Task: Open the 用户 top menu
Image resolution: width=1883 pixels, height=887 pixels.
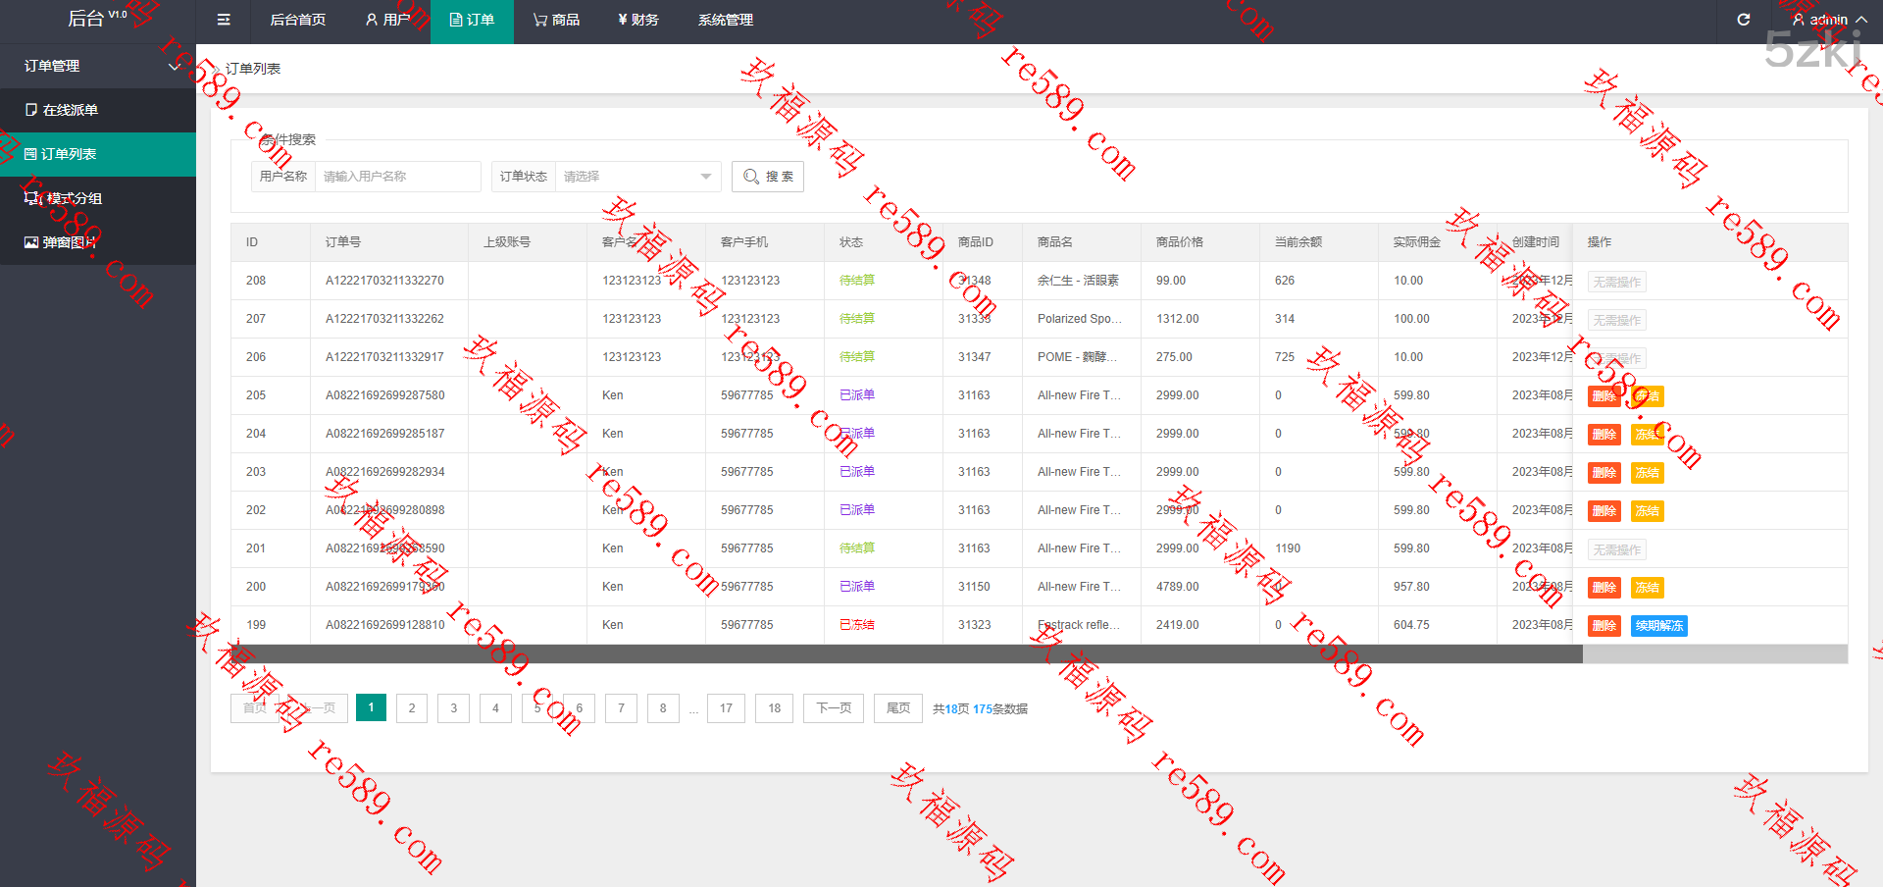Action: click(387, 20)
